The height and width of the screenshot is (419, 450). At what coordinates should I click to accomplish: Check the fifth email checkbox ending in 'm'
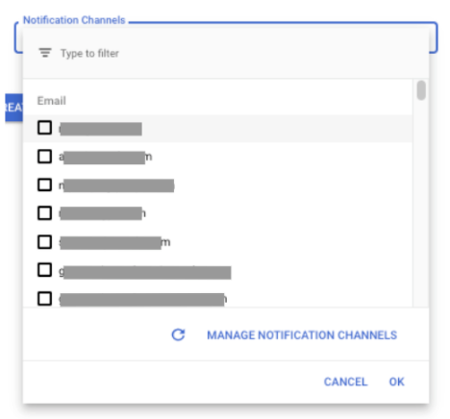point(44,242)
